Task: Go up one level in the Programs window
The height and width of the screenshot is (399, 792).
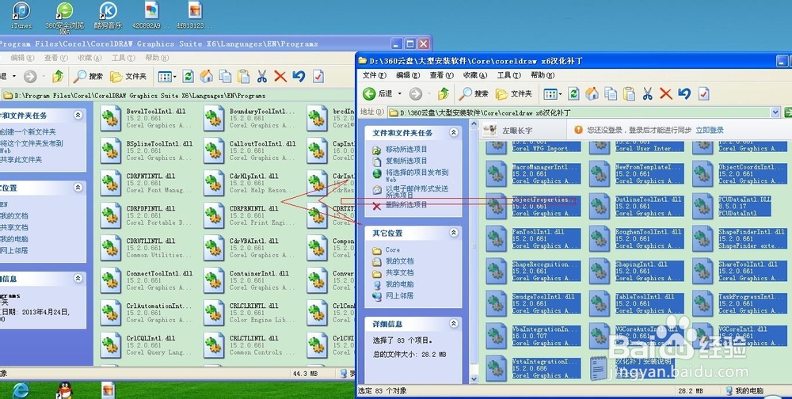Action: pos(58,76)
